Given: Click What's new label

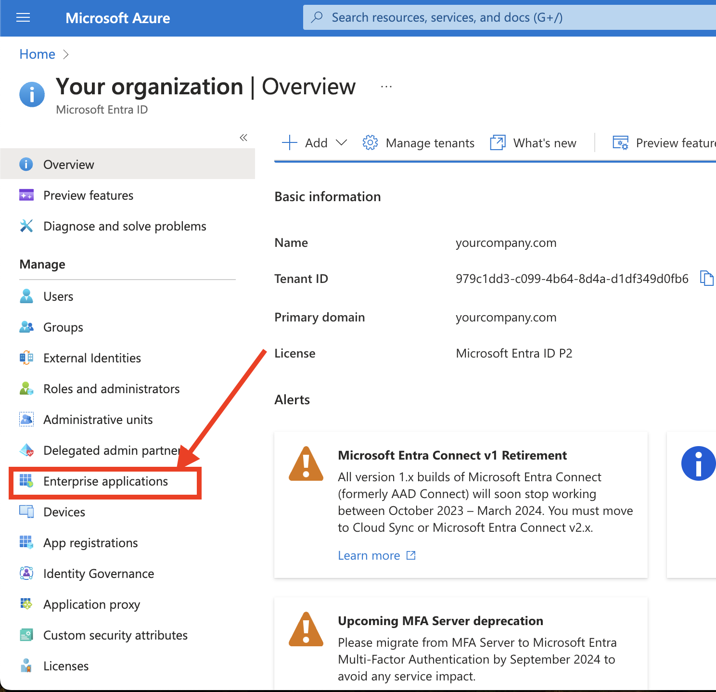Looking at the screenshot, I should point(545,143).
